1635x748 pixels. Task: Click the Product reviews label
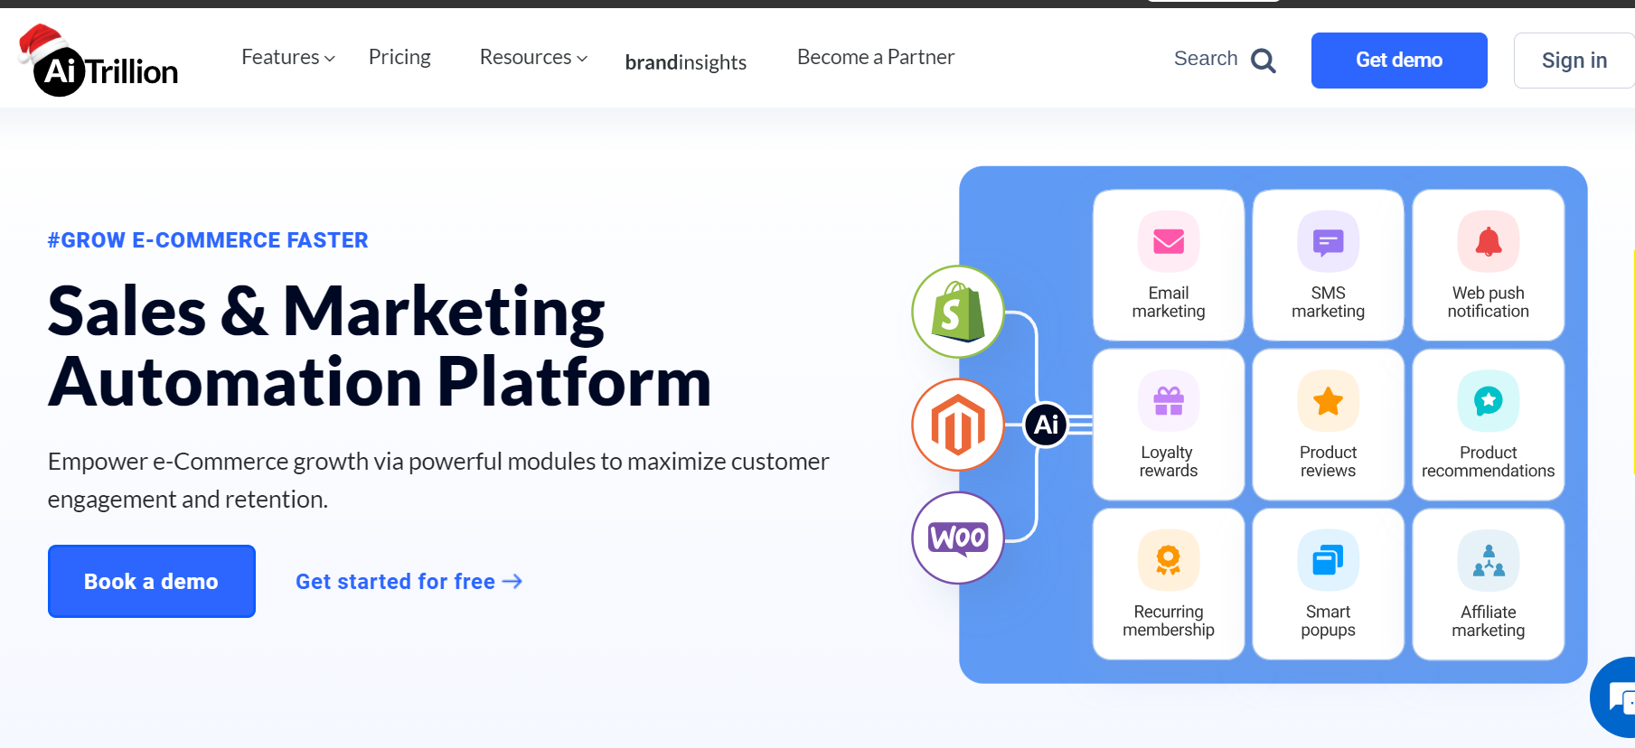[x=1328, y=461]
